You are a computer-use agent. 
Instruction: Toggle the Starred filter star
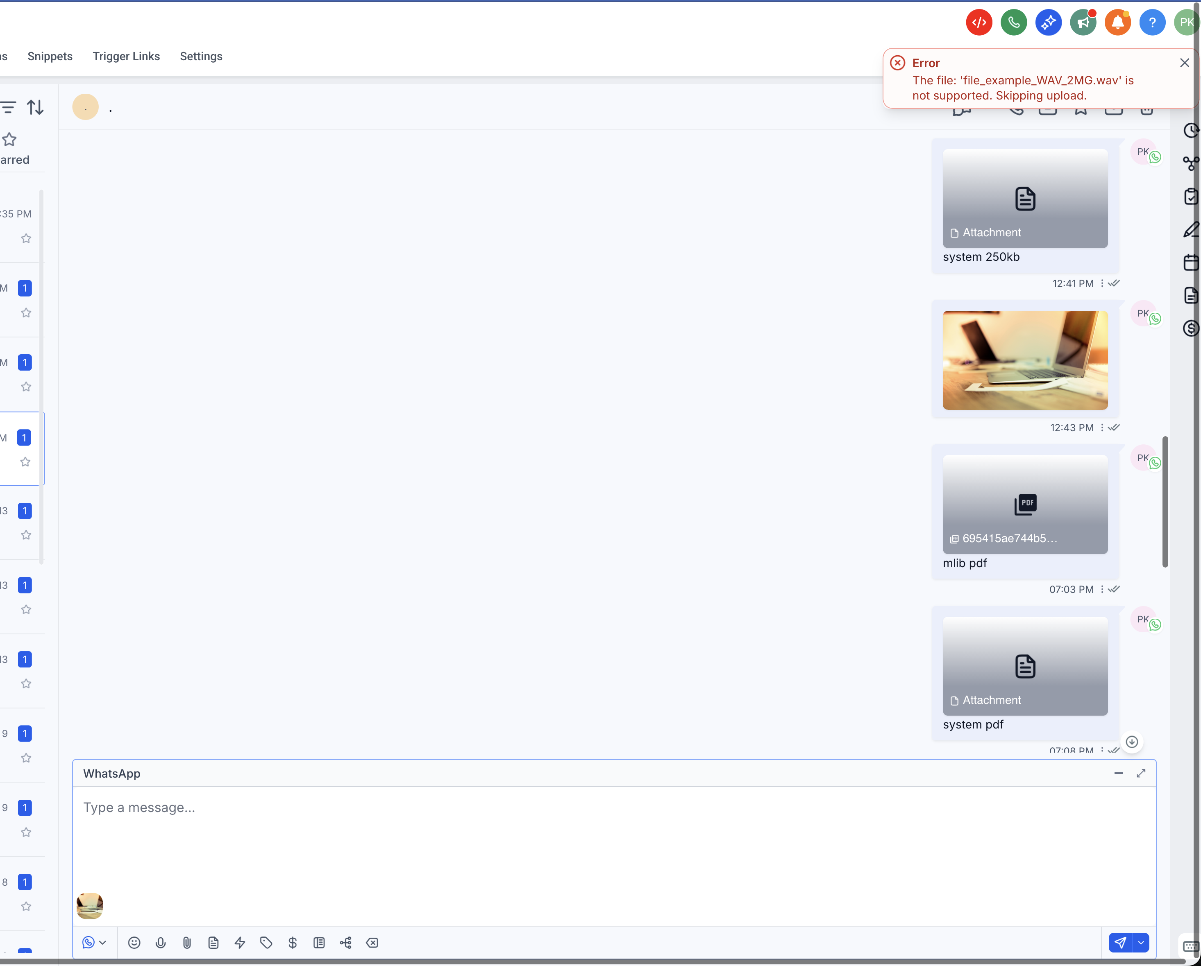pyautogui.click(x=9, y=139)
